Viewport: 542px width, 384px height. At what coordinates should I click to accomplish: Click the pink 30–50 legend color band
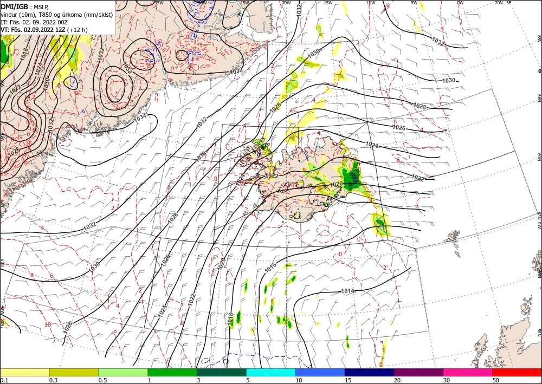(468, 372)
